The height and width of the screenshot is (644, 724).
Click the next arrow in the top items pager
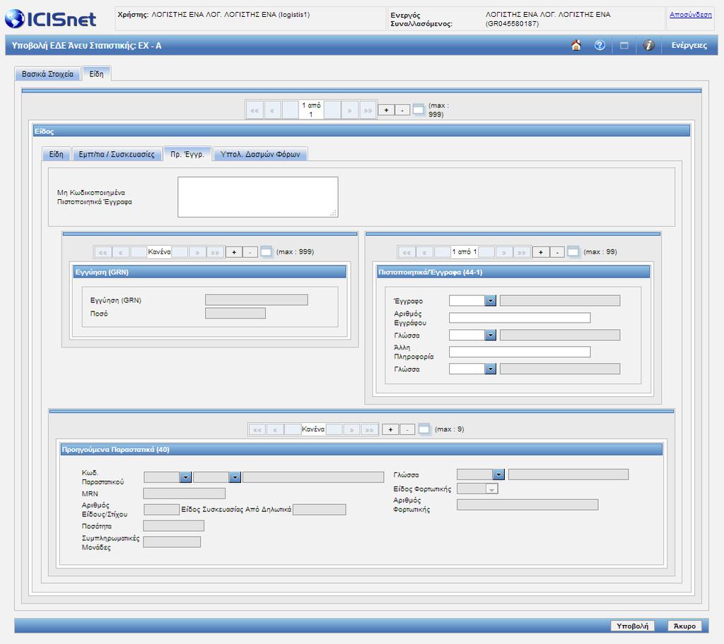point(350,110)
